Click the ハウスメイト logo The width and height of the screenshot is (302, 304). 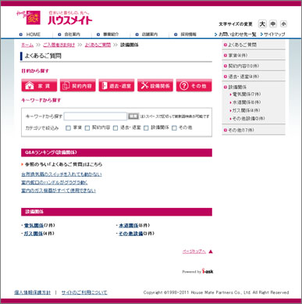pyautogui.click(x=55, y=18)
